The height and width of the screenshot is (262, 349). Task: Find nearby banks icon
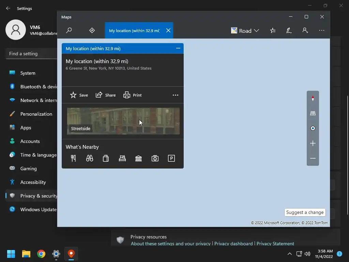click(138, 158)
